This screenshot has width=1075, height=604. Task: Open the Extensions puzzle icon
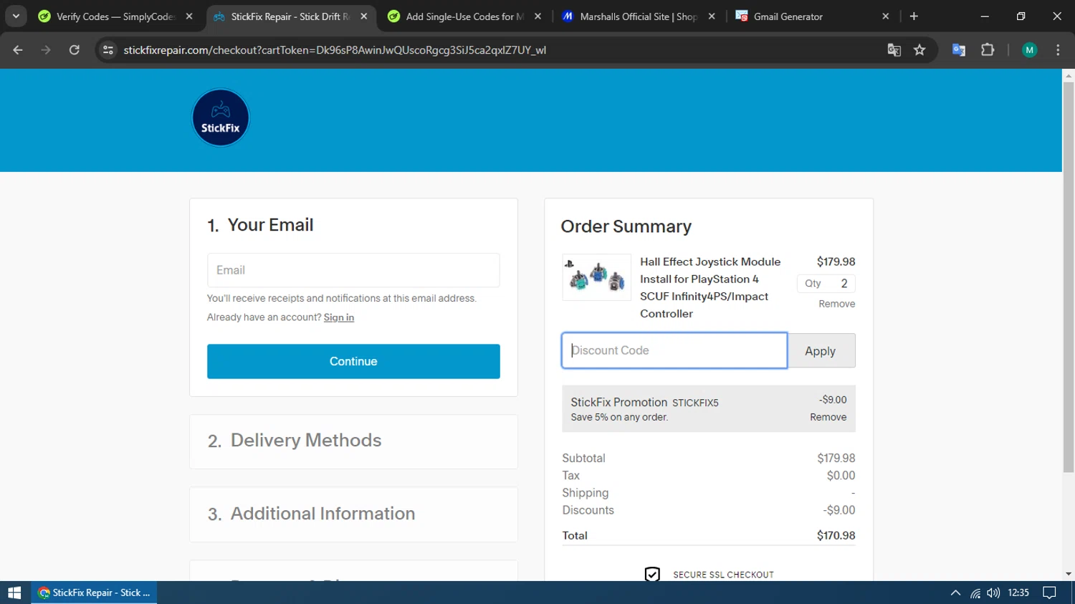point(988,50)
